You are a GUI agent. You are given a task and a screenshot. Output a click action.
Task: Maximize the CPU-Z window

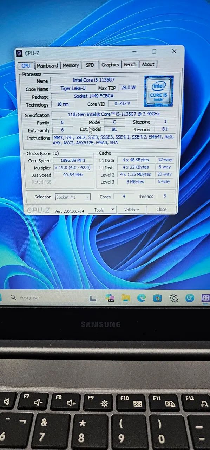click(154, 51)
